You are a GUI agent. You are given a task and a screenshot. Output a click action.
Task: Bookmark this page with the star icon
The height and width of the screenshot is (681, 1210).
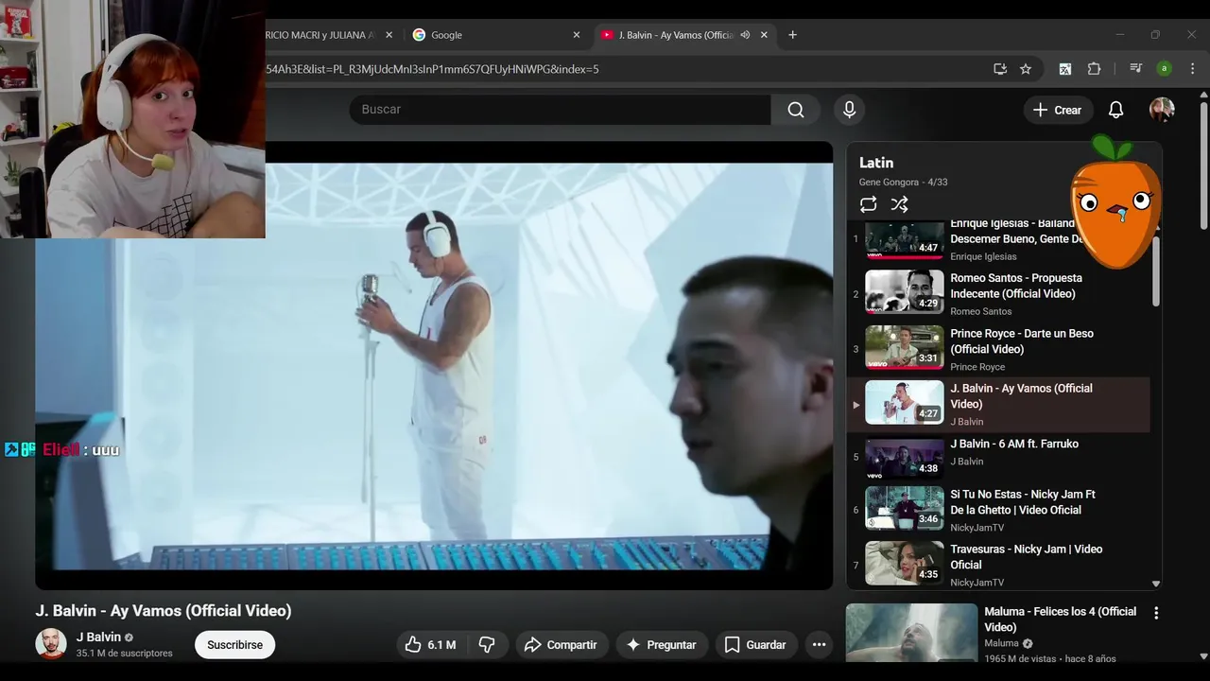pos(1026,69)
